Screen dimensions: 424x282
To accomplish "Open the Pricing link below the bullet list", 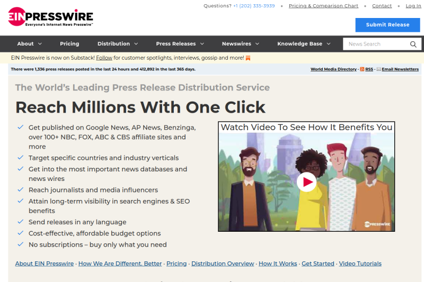I will pyautogui.click(x=176, y=263).
